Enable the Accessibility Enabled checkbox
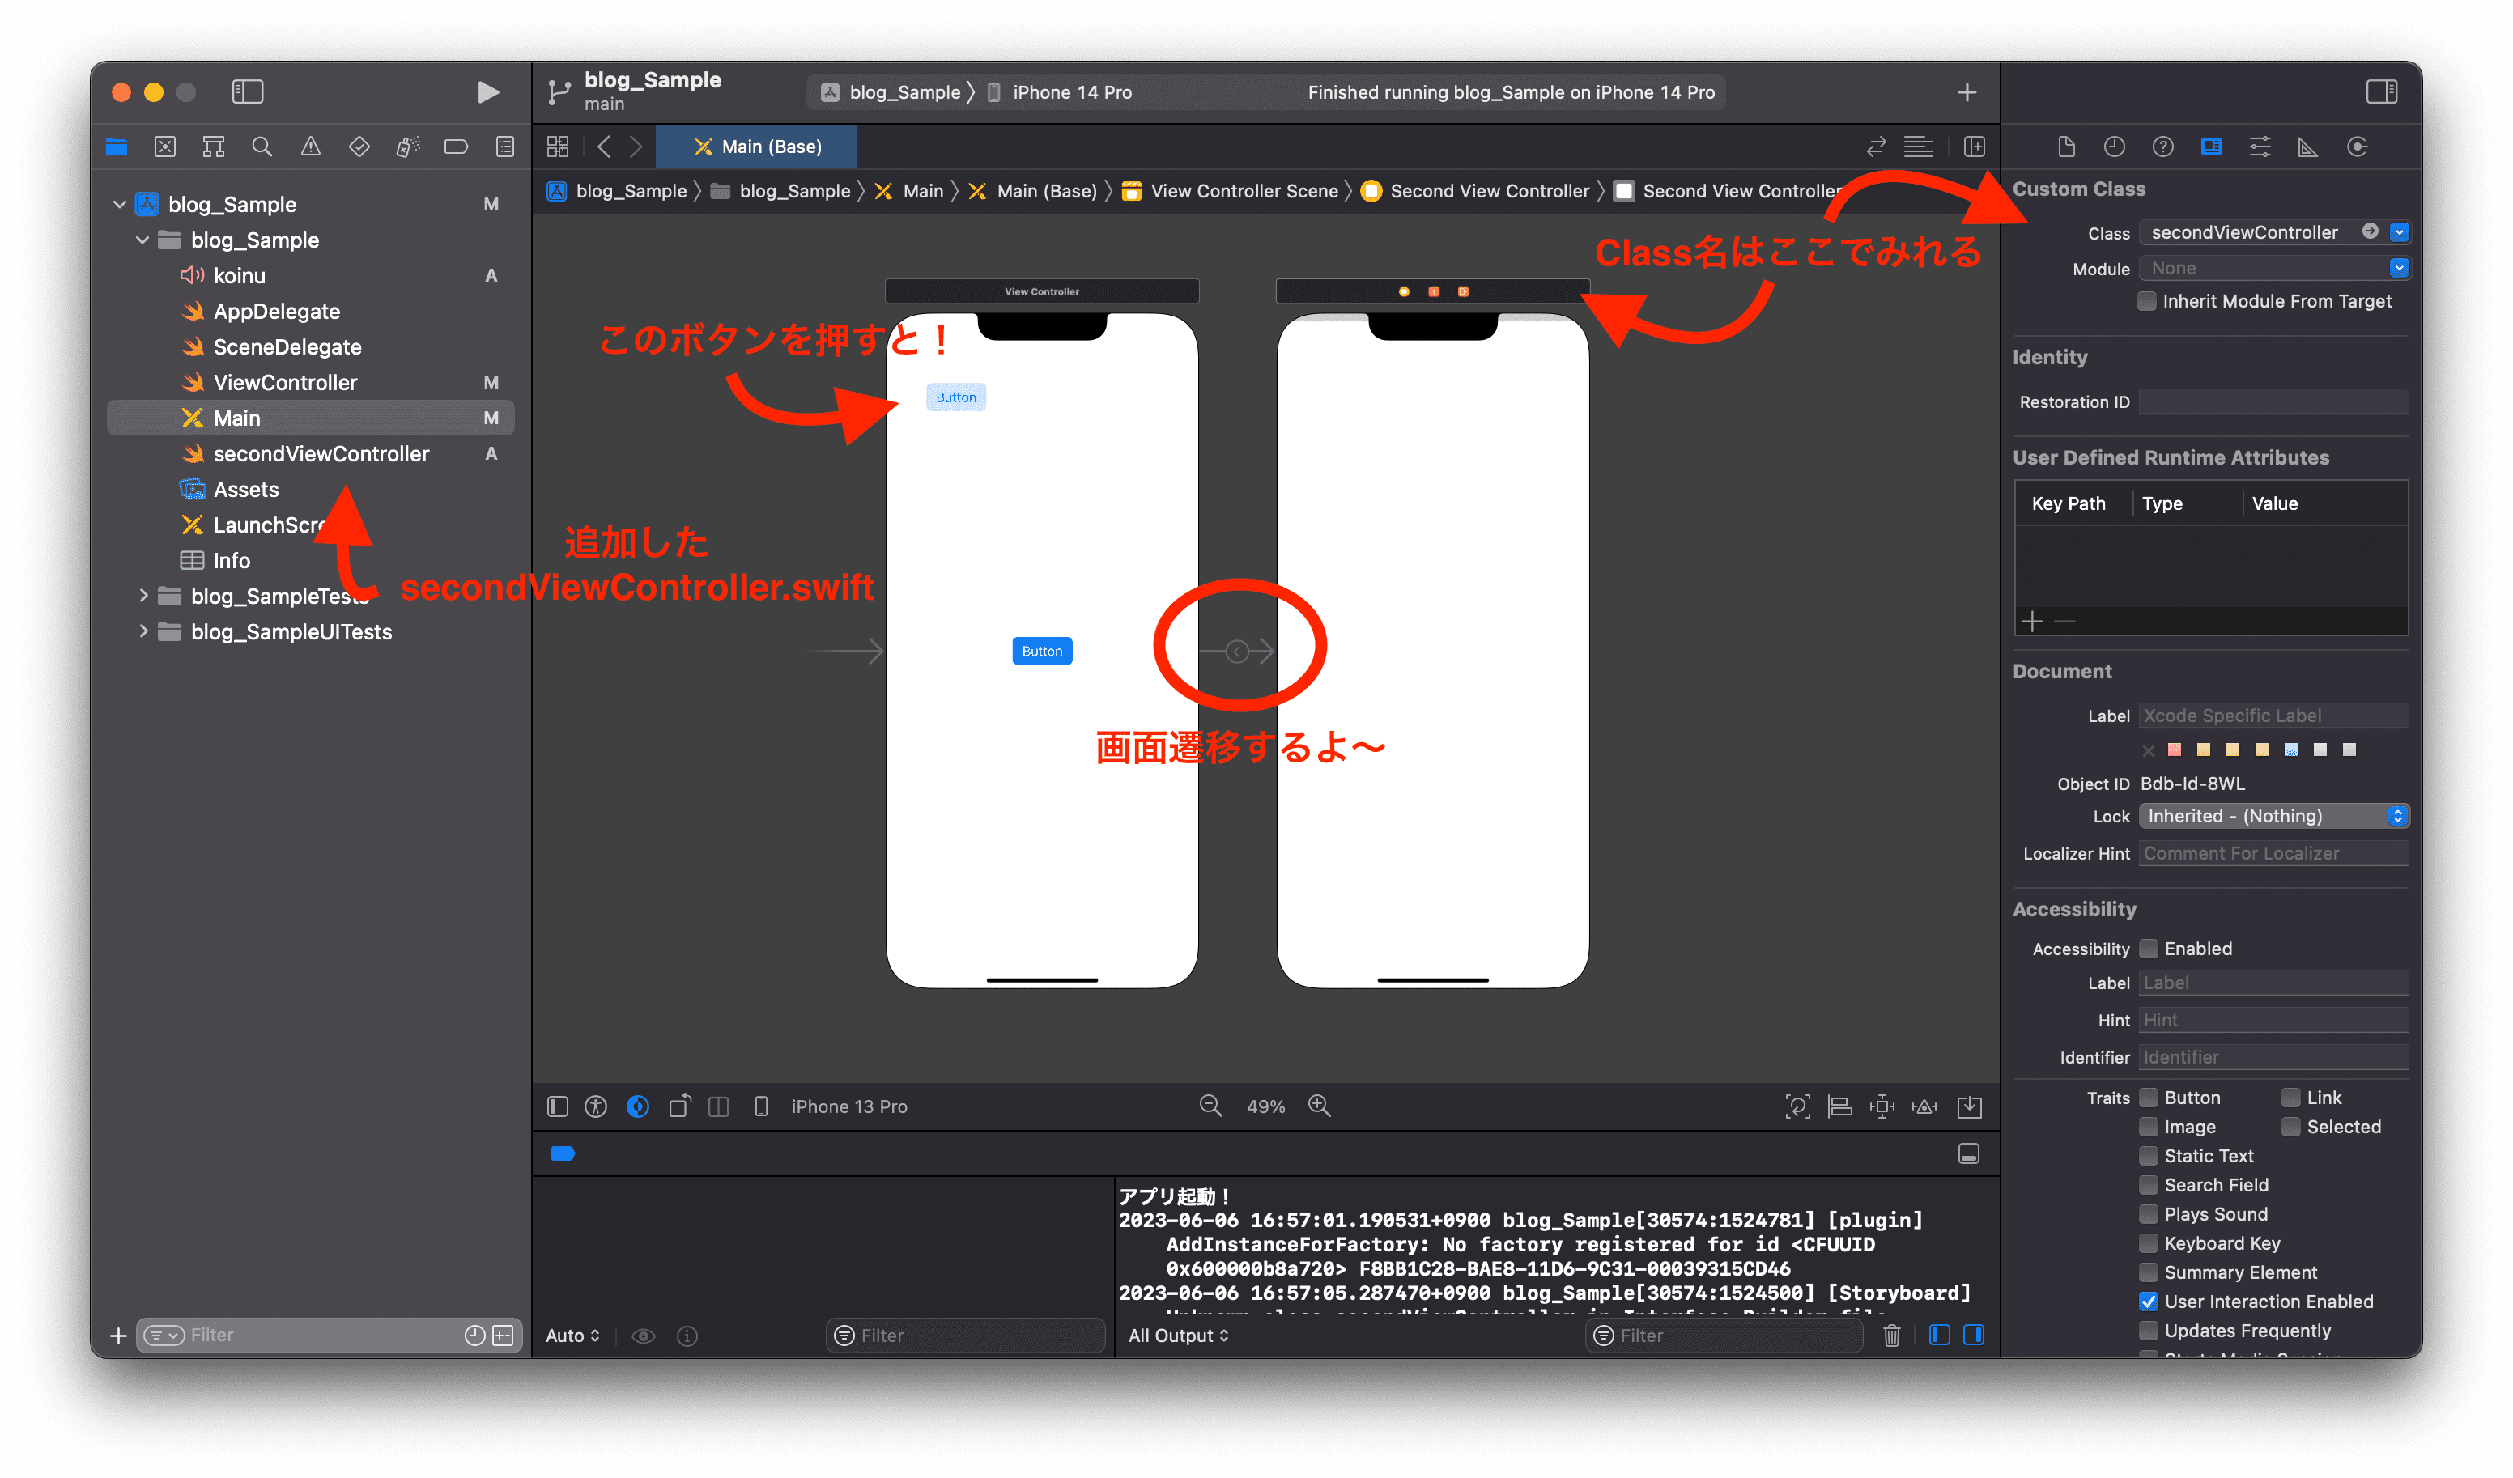Image resolution: width=2513 pixels, height=1478 pixels. (2149, 949)
